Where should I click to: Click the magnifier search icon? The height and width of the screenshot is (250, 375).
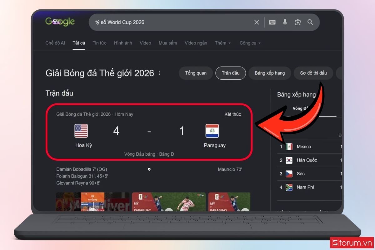pyautogui.click(x=310, y=22)
